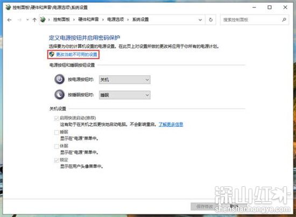Screen dimensions: 296x217
Task: Click the shield icon beside 更改当前不可用的设置
Action: (x=52, y=54)
